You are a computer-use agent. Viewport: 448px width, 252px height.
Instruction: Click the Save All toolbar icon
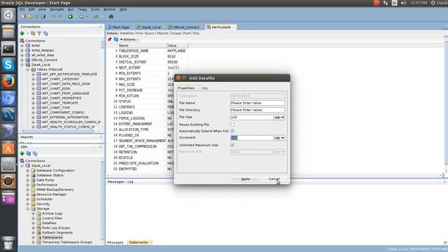click(x=43, y=17)
